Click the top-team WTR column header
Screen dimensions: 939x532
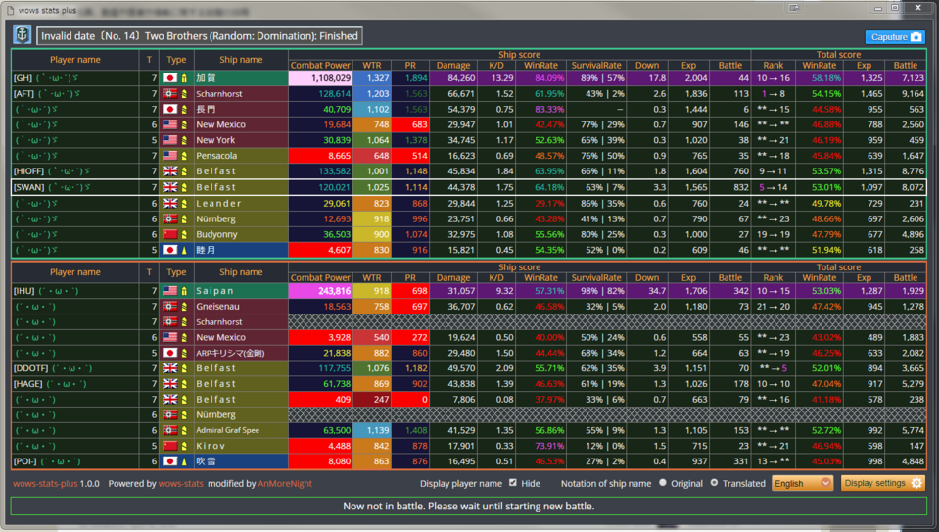[372, 66]
